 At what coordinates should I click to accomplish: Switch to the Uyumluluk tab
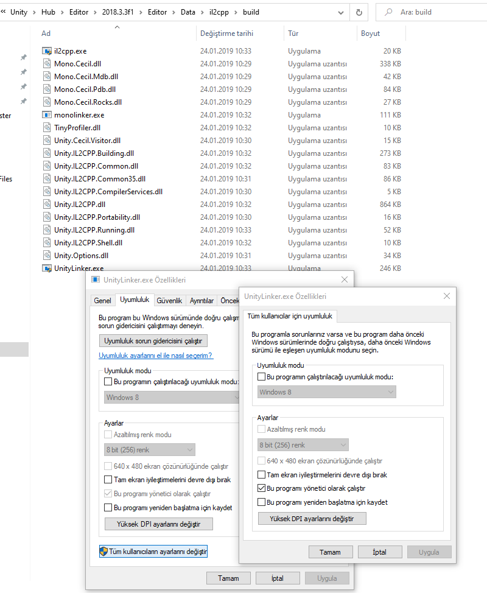click(x=135, y=300)
